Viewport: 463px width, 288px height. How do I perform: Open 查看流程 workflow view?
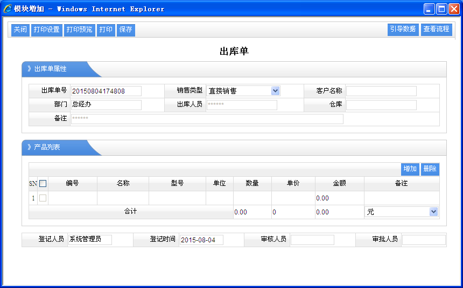436,30
